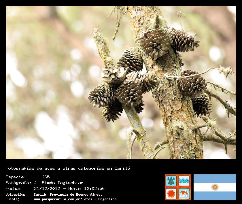Click the house icon in logo
Image resolution: width=242 pixels, height=204 pixels.
[x=184, y=194]
